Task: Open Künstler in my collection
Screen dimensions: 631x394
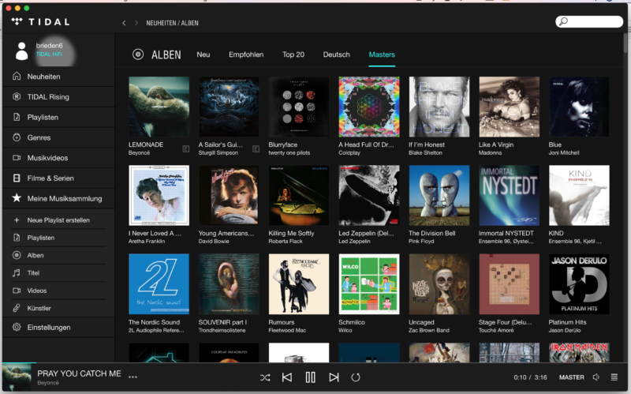Action: point(58,308)
